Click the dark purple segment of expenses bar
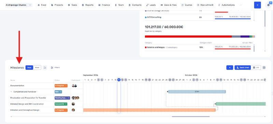 tap(245, 36)
